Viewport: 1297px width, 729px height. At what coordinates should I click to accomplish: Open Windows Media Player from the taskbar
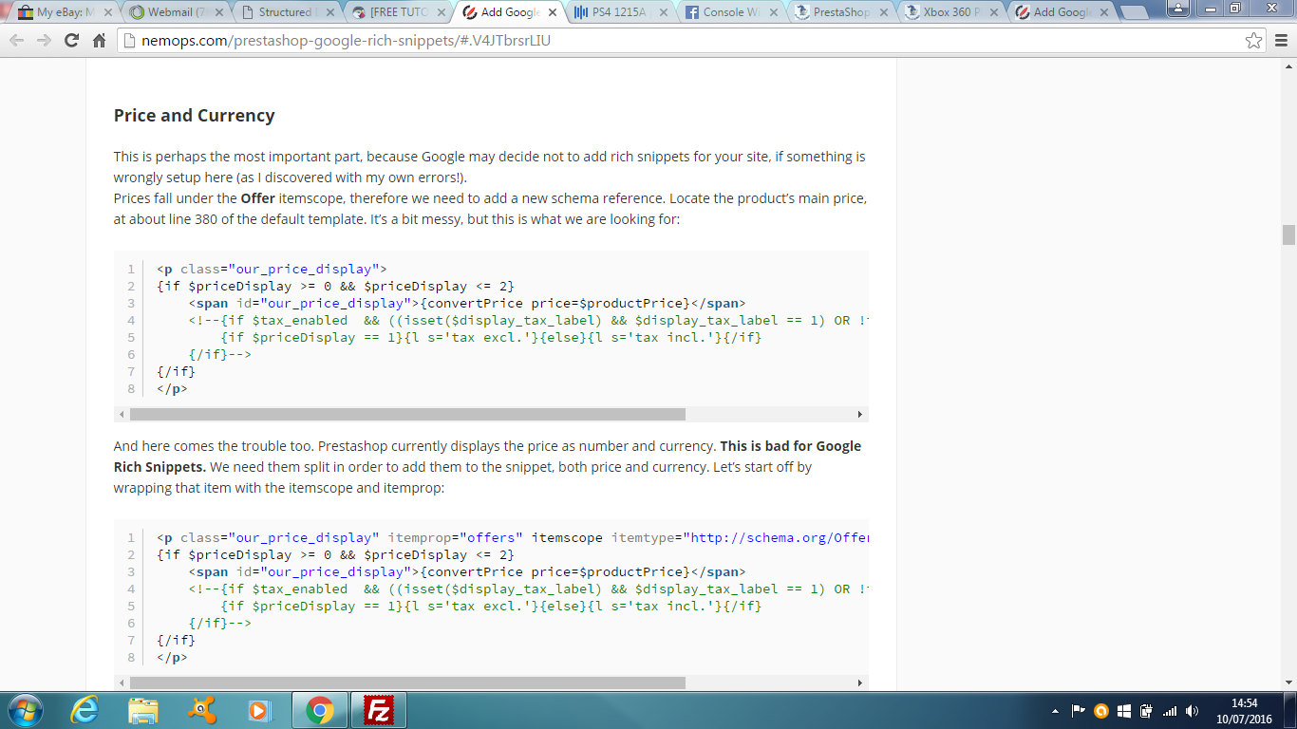[259, 710]
